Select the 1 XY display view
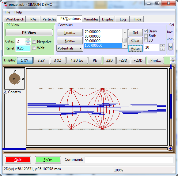 coord(25,61)
